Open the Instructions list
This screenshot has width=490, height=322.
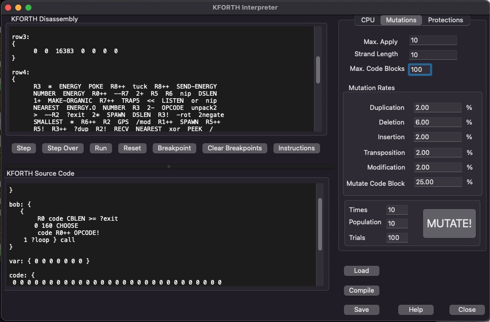[297, 148]
